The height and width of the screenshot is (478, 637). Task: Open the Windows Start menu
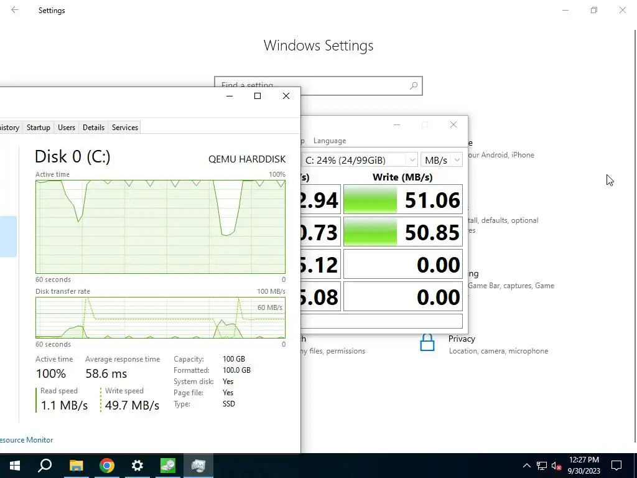(x=15, y=466)
